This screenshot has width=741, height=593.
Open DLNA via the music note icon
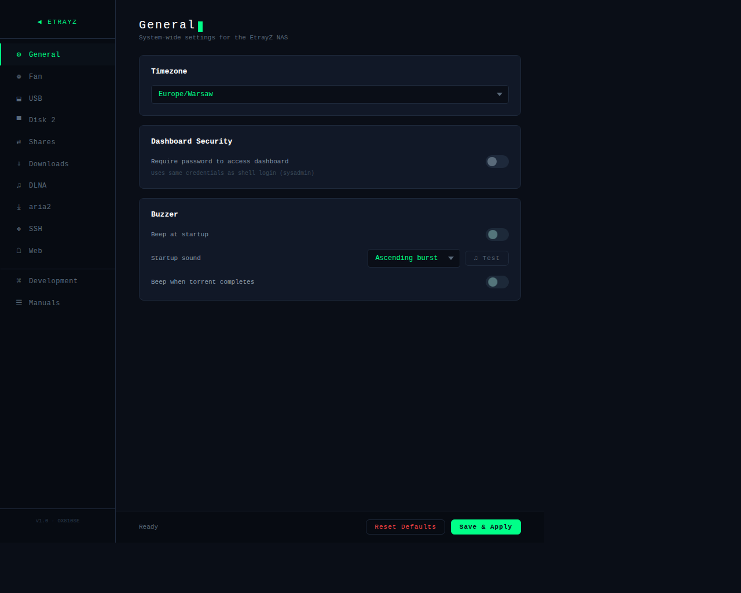tap(19, 185)
